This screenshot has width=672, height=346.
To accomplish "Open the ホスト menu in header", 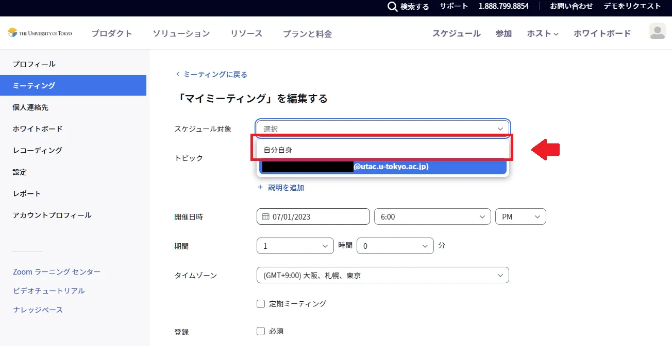I will (x=542, y=33).
